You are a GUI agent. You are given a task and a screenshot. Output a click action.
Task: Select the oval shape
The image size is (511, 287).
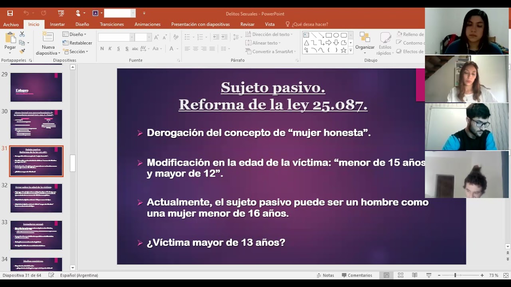tap(336, 35)
